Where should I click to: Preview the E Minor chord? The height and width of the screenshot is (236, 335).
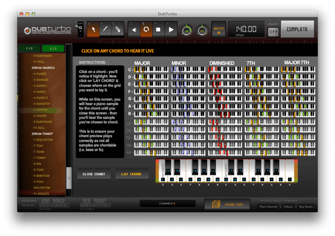188,84
